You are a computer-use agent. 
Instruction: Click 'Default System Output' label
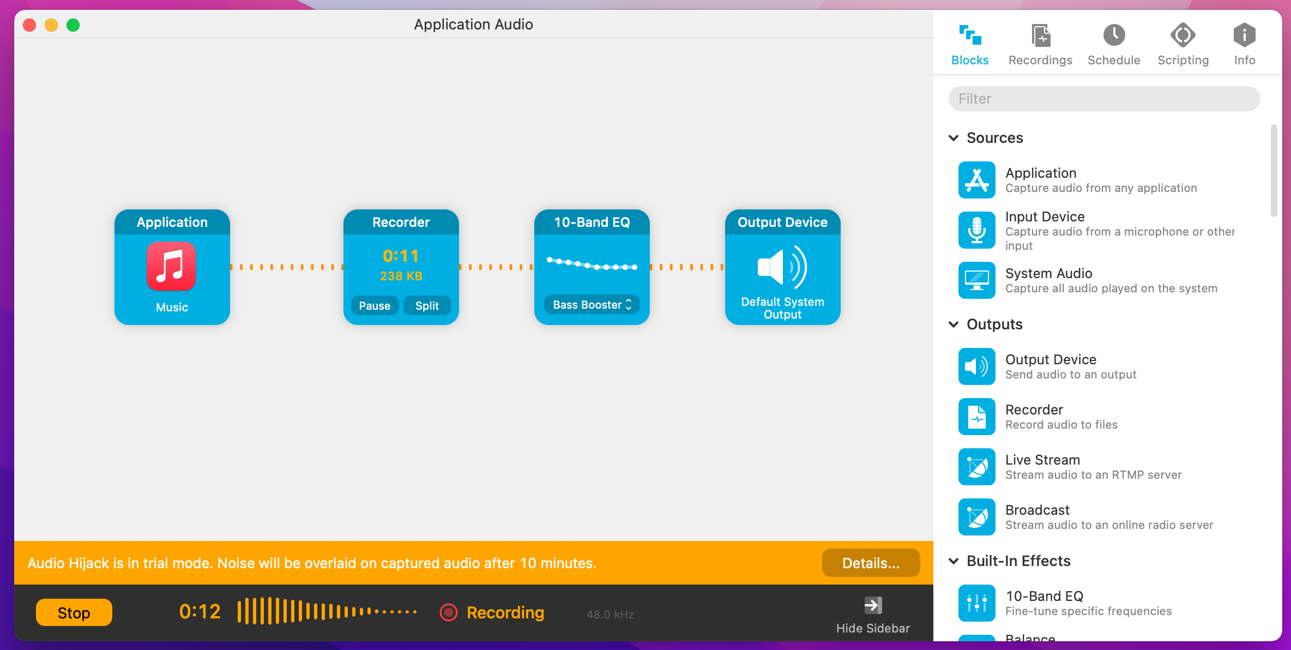(x=782, y=308)
